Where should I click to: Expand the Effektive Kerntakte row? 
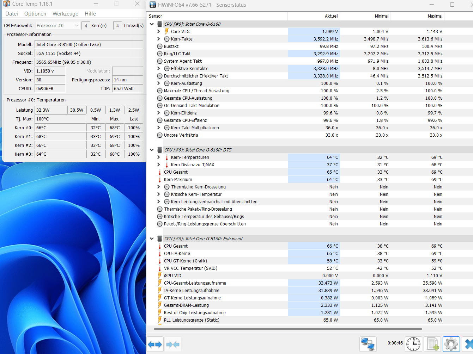coord(159,68)
